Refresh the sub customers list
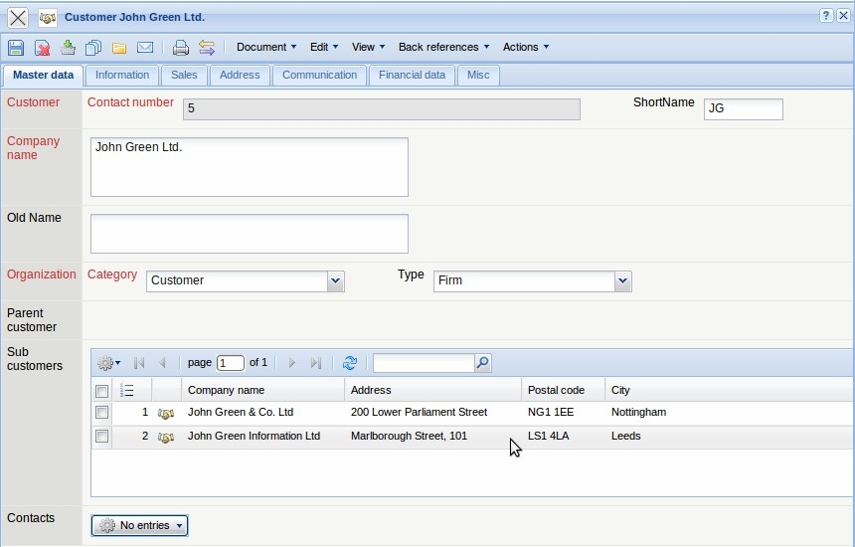 point(350,363)
